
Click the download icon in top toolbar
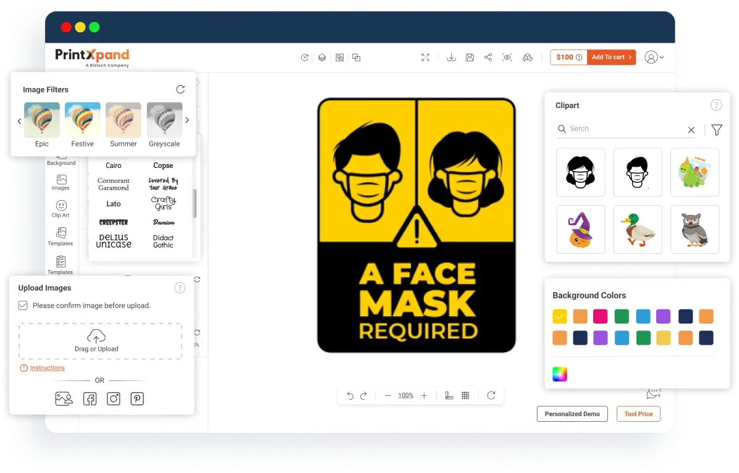click(x=451, y=57)
